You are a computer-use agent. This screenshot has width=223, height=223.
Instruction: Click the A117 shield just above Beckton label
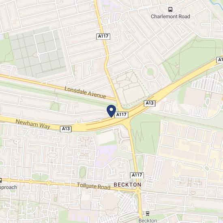pyautogui.click(x=137, y=175)
